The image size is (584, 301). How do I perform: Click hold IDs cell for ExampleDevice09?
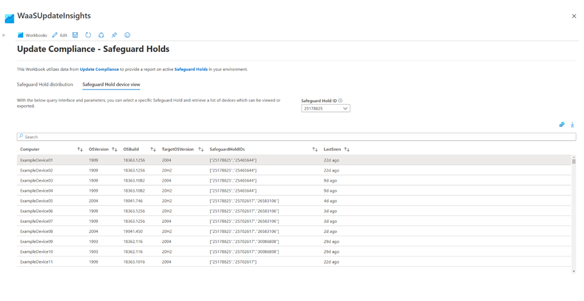[244, 241]
